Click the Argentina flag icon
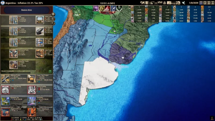The image size is (215, 121). click(2, 3)
